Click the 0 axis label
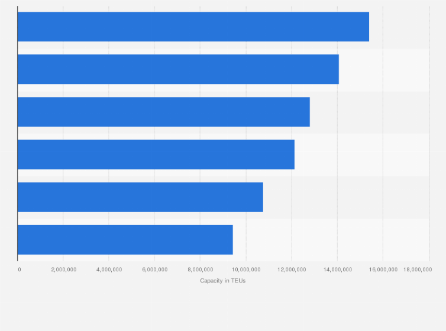 pyautogui.click(x=20, y=270)
